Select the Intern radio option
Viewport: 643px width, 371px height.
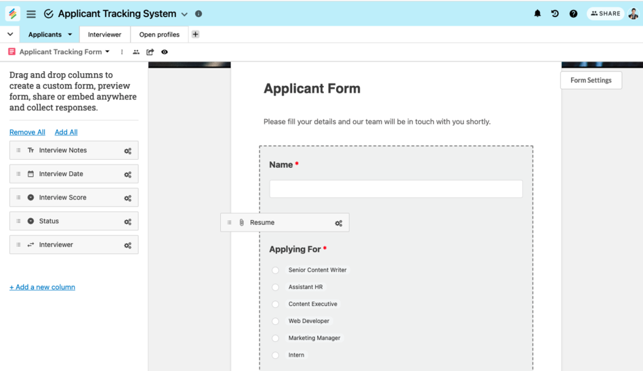[x=276, y=355]
